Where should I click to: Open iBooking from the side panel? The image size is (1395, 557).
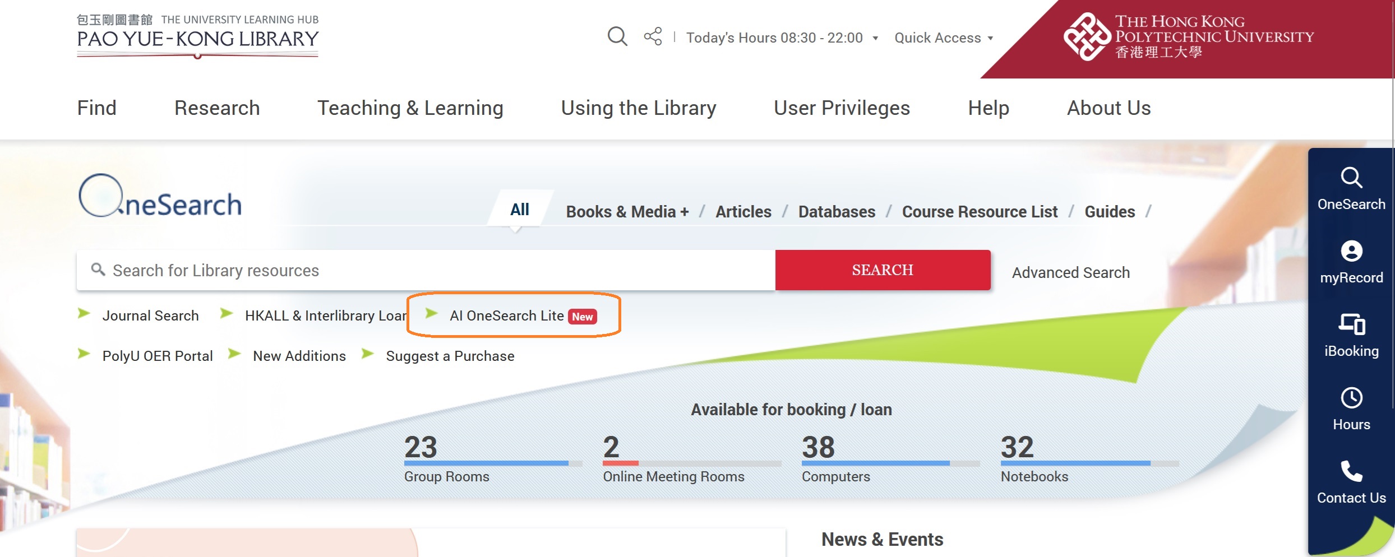point(1351,336)
